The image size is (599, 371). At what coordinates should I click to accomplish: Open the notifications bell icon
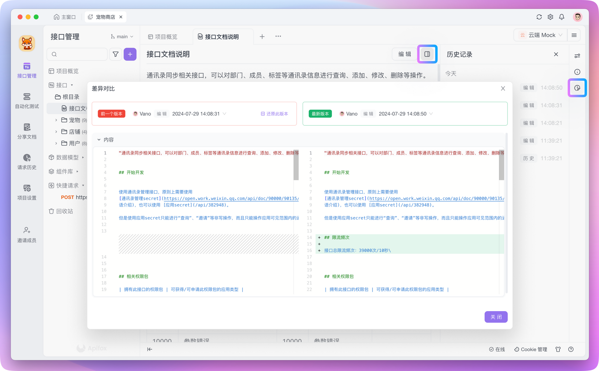tap(562, 17)
